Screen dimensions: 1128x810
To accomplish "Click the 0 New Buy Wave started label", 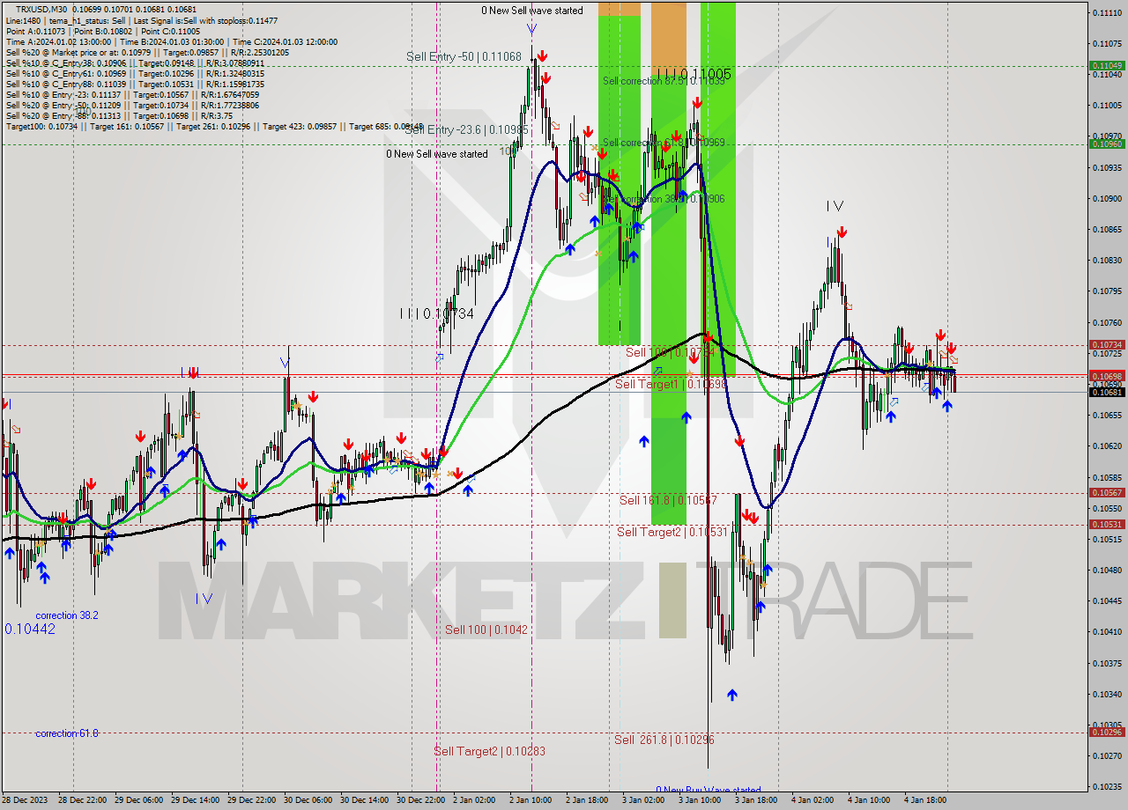I will [709, 790].
